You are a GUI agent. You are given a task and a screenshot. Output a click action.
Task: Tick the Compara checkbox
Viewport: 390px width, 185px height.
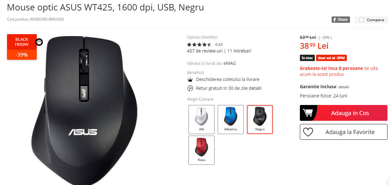coord(361,20)
